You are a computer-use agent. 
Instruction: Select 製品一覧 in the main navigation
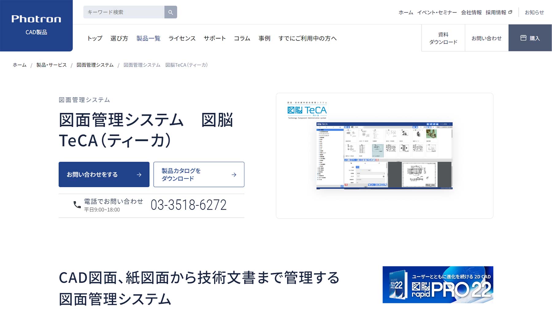click(x=148, y=38)
